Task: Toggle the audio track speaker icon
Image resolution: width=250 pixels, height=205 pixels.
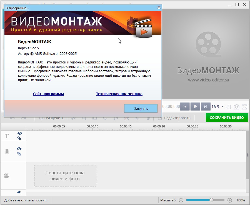Action: [x=19, y=192]
